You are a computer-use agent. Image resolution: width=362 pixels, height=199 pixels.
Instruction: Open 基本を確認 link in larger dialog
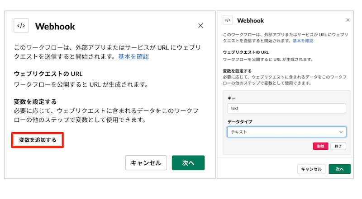(x=133, y=56)
